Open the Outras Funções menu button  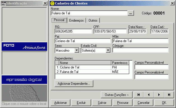[x=117, y=95]
